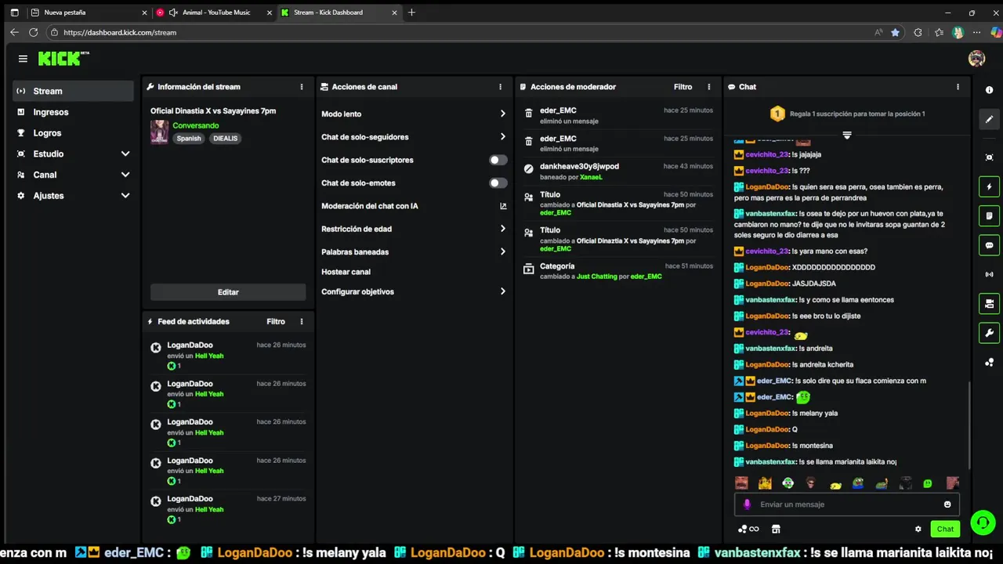Click the screen capture icon in right sidebar
This screenshot has width=1003, height=564.
989,157
